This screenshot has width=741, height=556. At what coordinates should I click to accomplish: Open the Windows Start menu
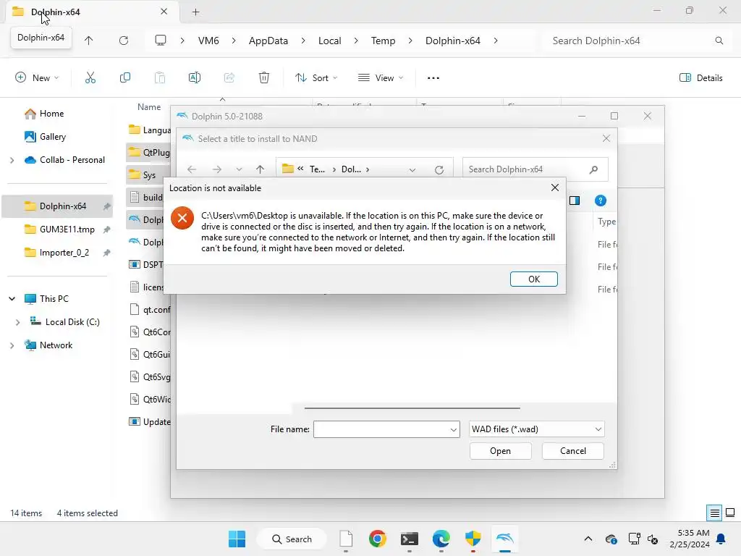(237, 539)
